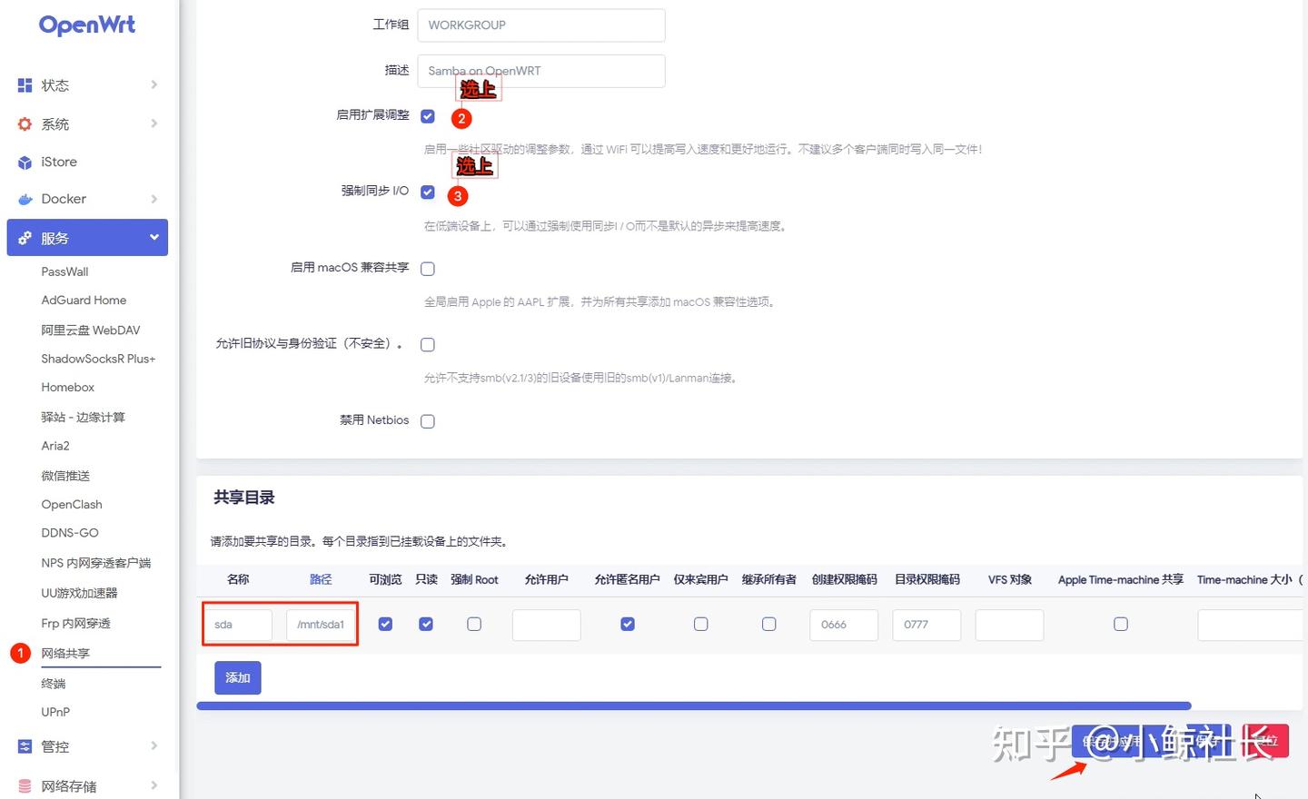Click the 服务 gears icon in sidebar
Image resolution: width=1308 pixels, height=799 pixels.
(x=25, y=237)
